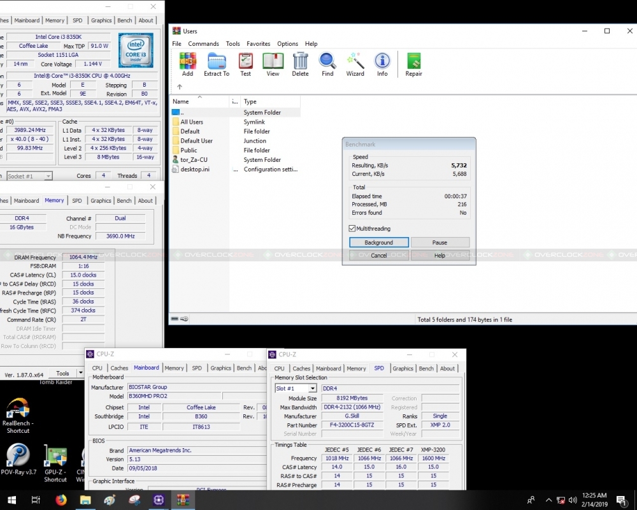
Task: Select the tor_Za-CU user folder
Action: [x=194, y=160]
